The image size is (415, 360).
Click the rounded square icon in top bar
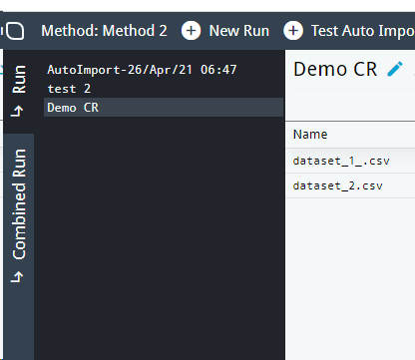[x=15, y=31]
